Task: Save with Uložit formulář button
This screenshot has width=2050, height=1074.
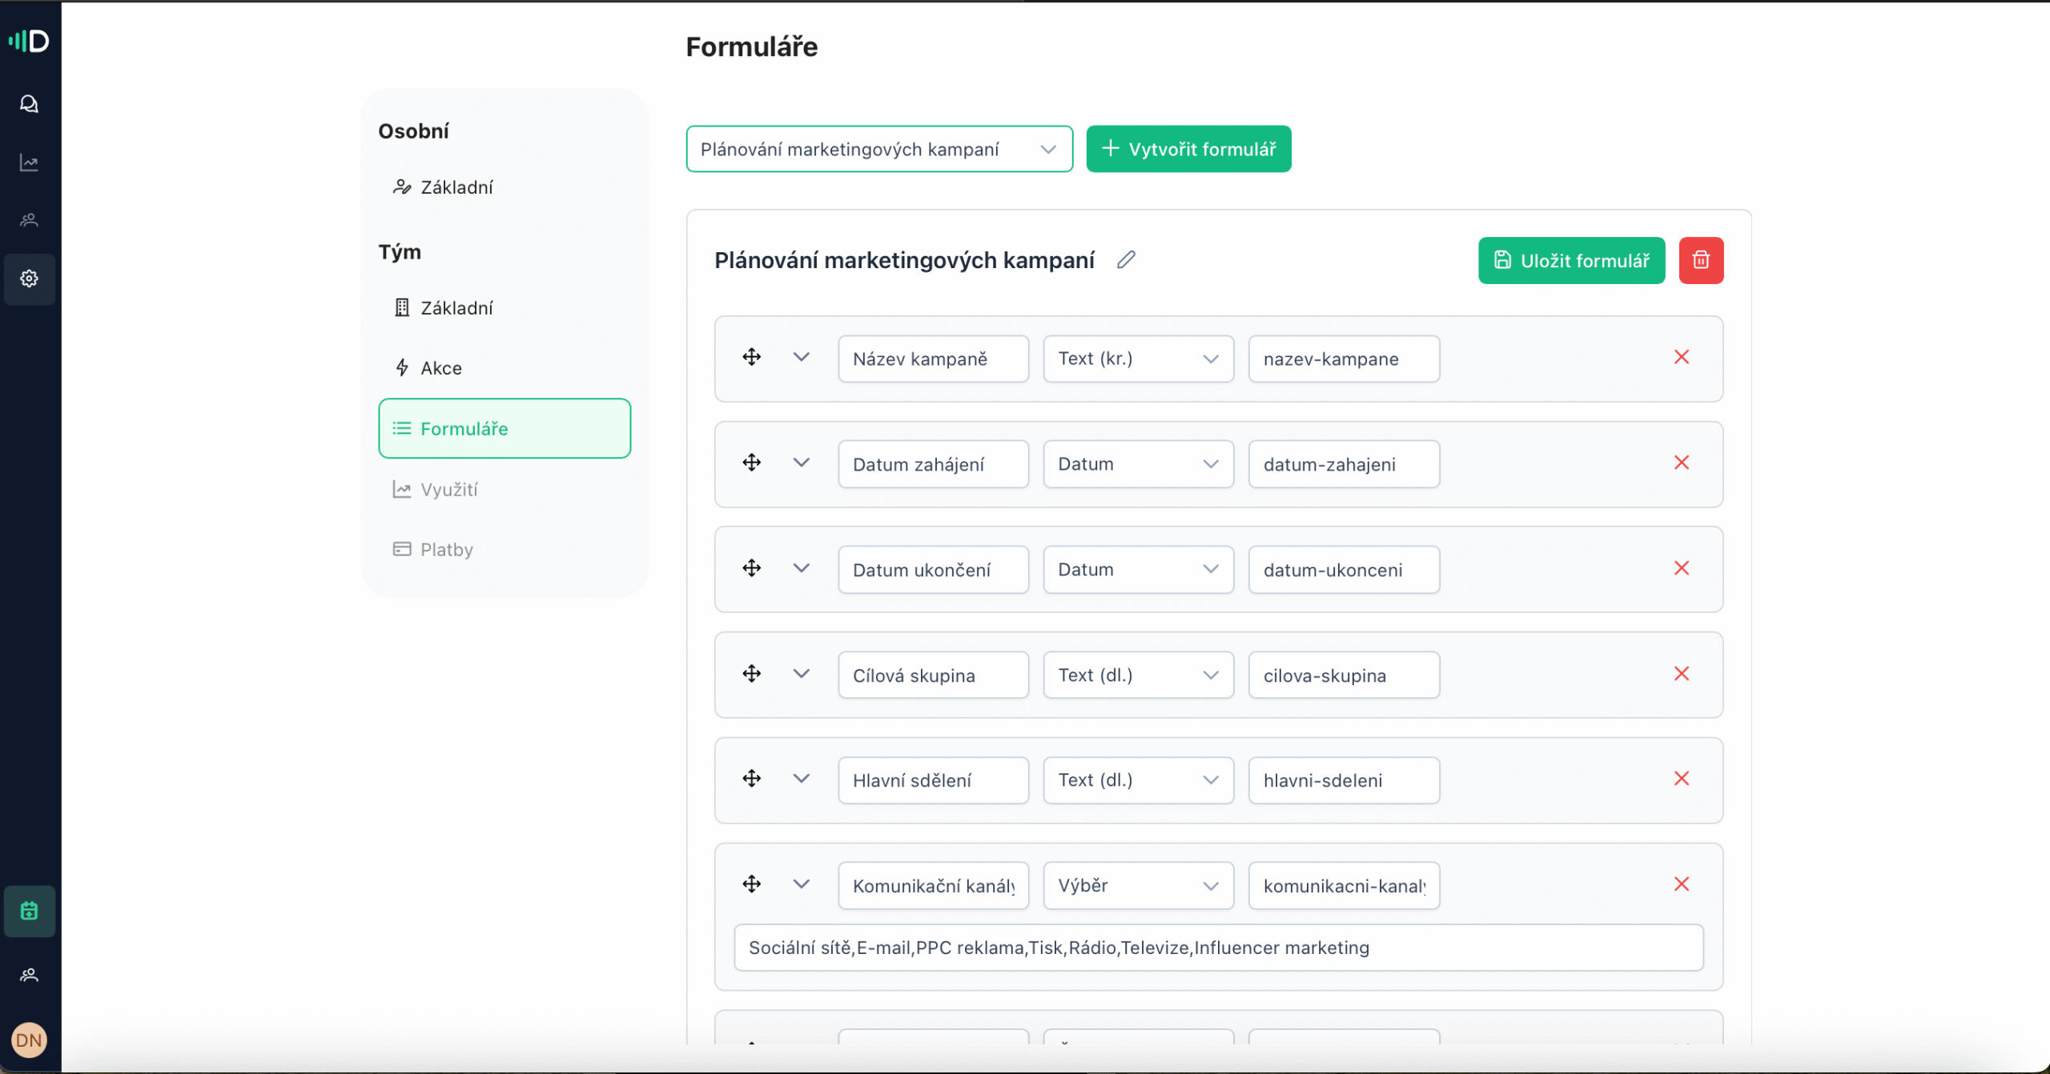Action: pyautogui.click(x=1571, y=260)
